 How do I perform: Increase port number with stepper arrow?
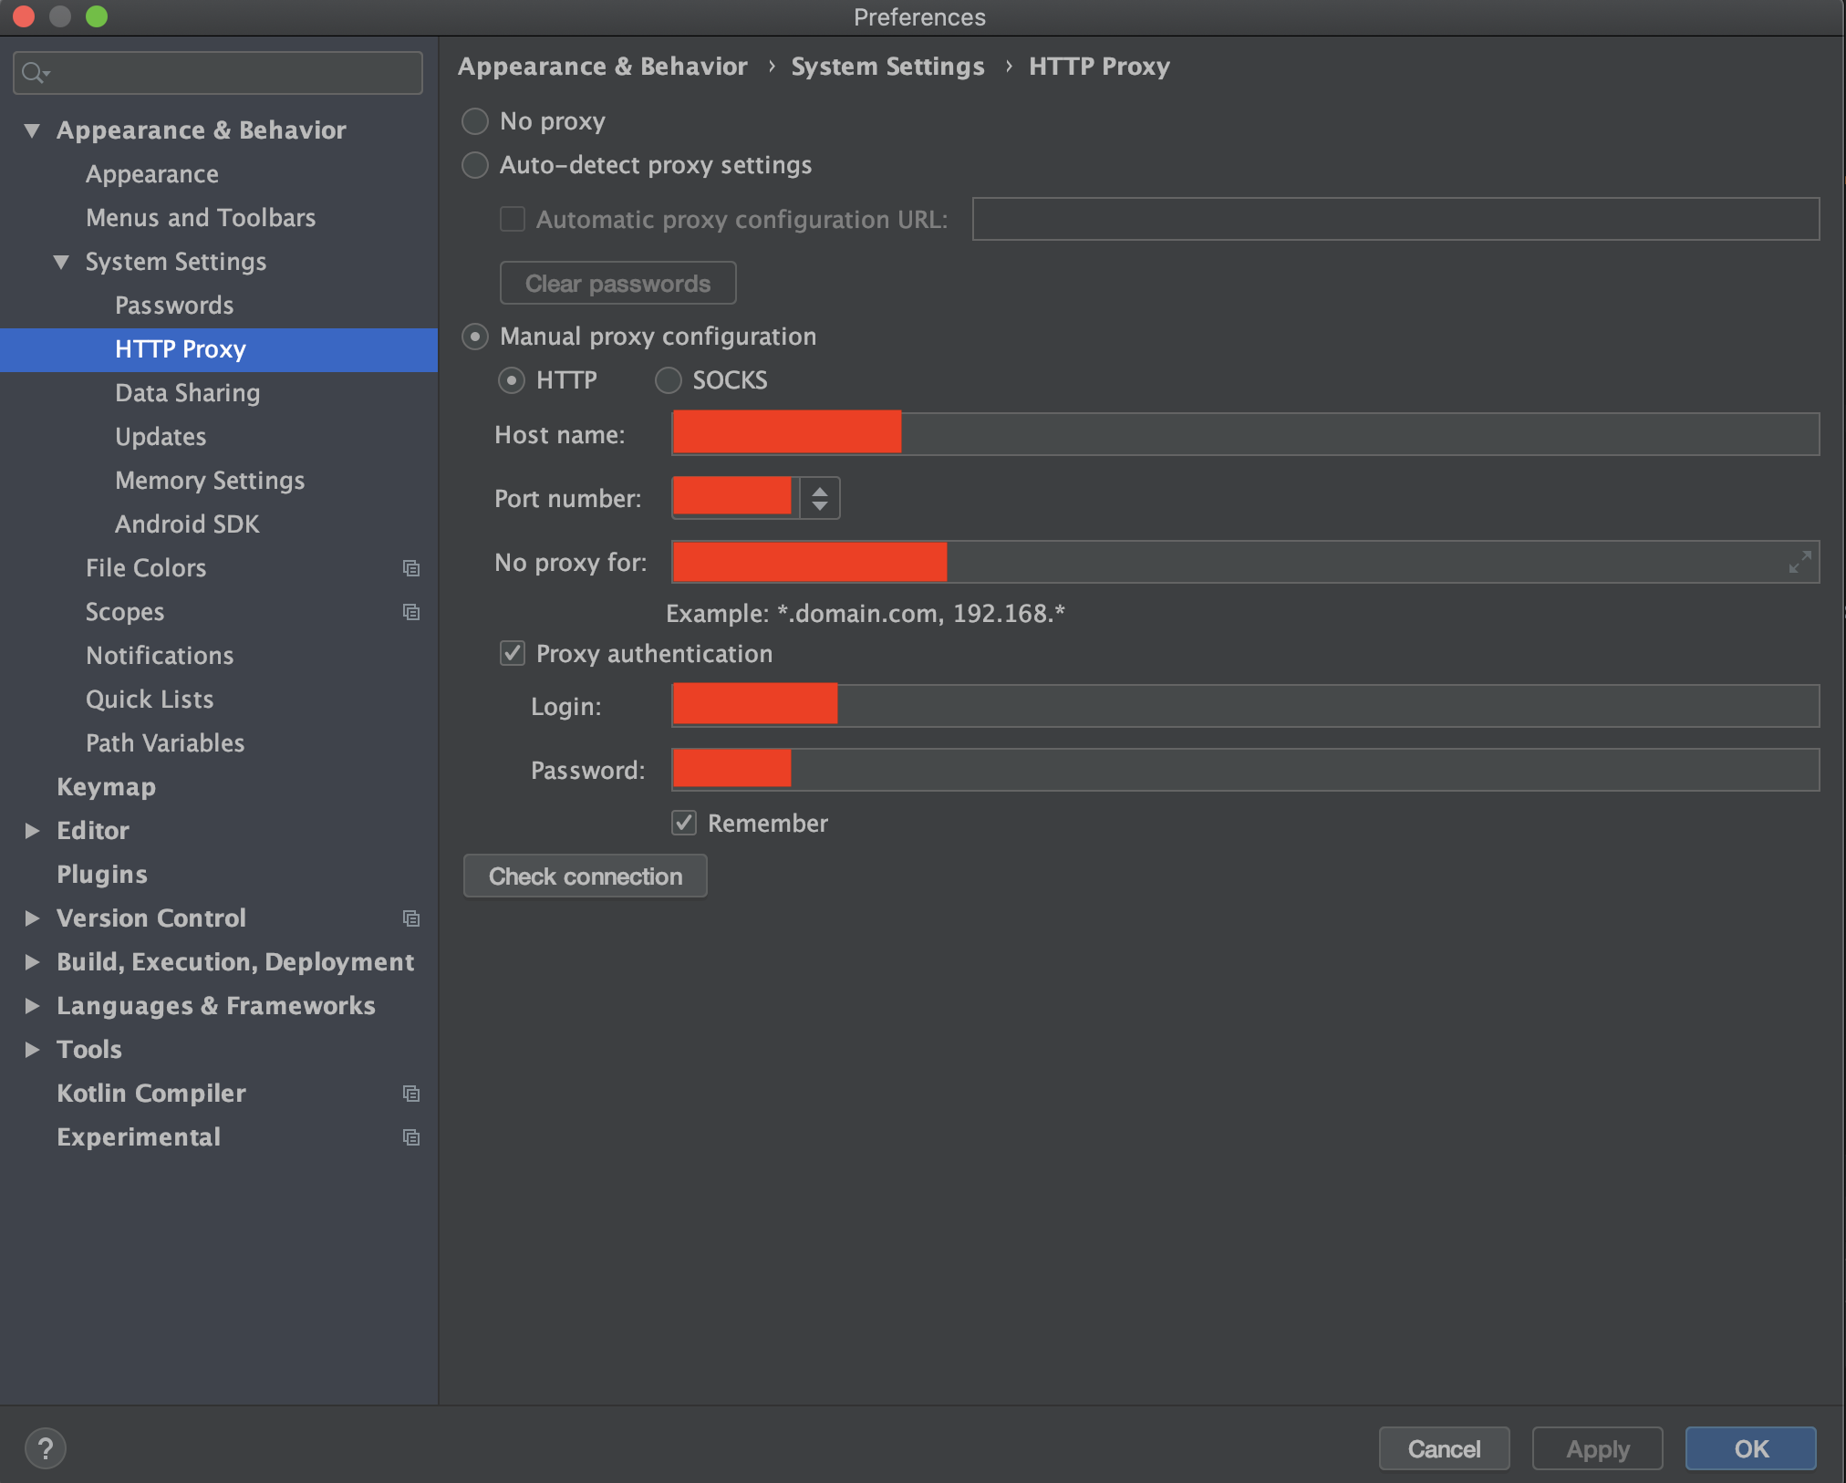tap(820, 491)
